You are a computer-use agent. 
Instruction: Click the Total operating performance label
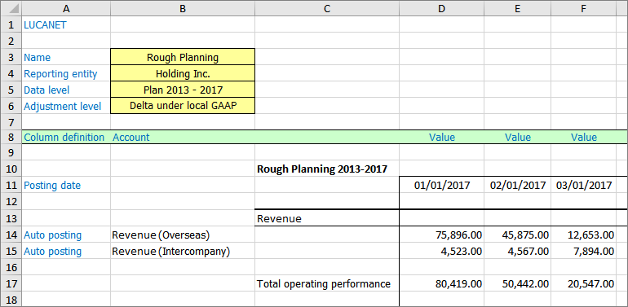coord(323,284)
